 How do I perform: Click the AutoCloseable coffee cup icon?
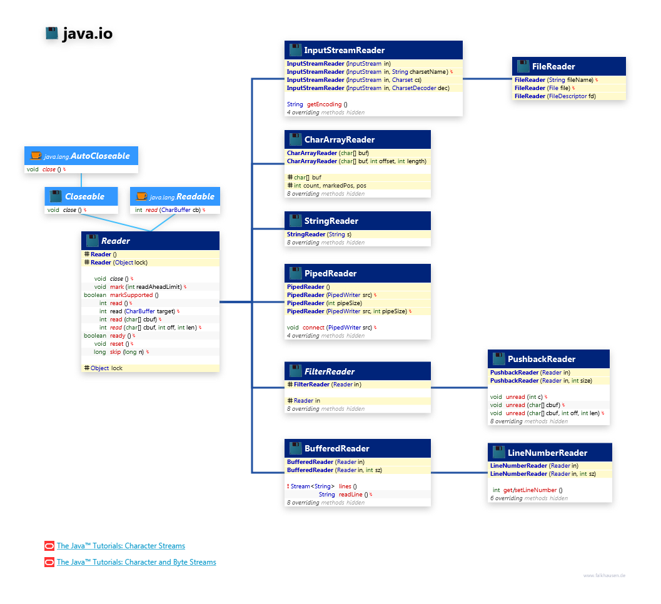[x=36, y=156]
